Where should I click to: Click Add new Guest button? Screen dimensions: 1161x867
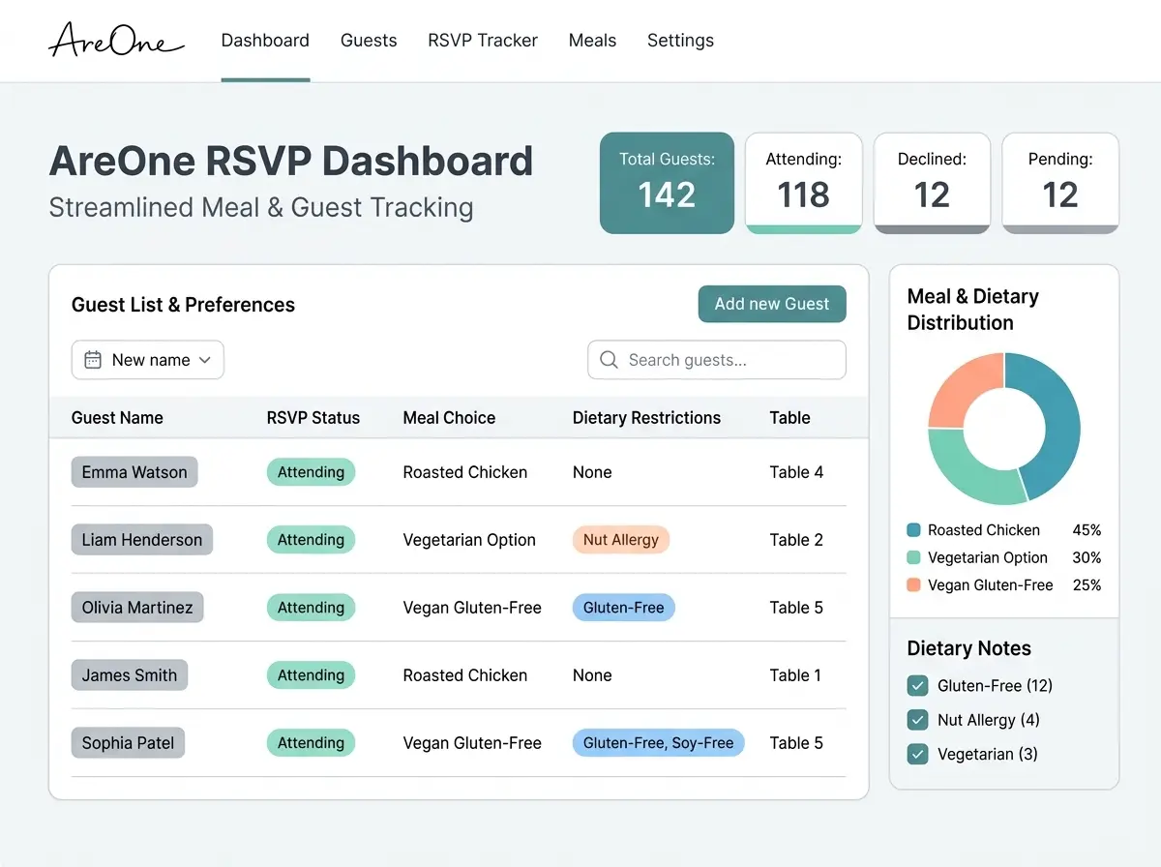tap(772, 304)
